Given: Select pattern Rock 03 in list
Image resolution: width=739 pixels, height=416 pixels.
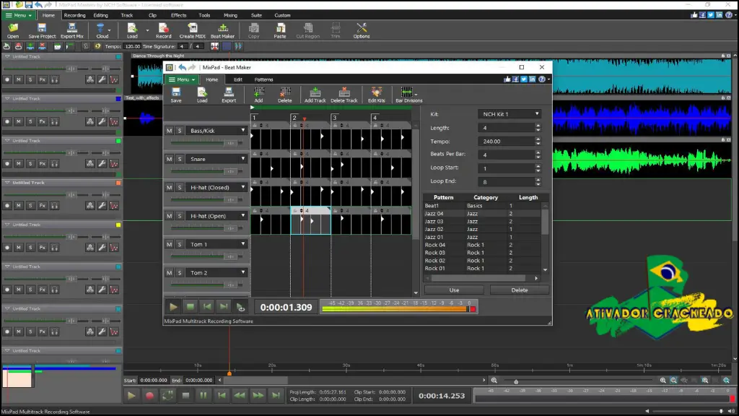Looking at the screenshot, I should (481, 253).
